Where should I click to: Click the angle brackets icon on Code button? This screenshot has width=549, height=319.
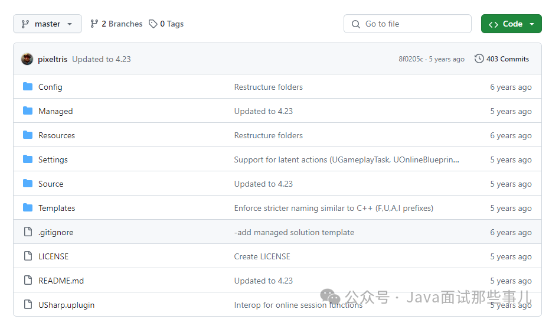[x=494, y=24]
